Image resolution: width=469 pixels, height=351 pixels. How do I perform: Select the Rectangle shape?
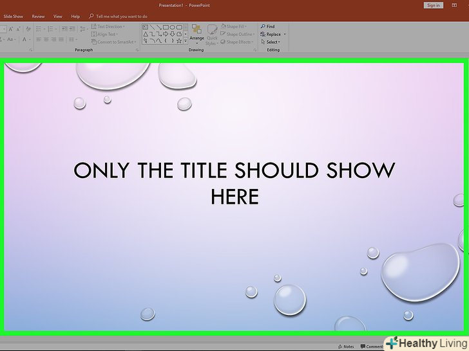tap(166, 27)
